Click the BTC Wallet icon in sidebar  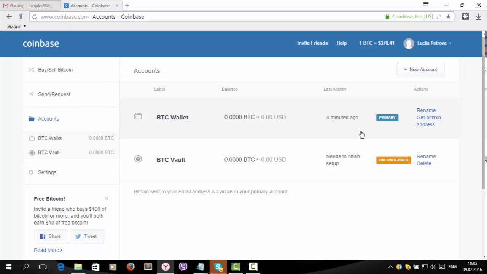pos(32,138)
